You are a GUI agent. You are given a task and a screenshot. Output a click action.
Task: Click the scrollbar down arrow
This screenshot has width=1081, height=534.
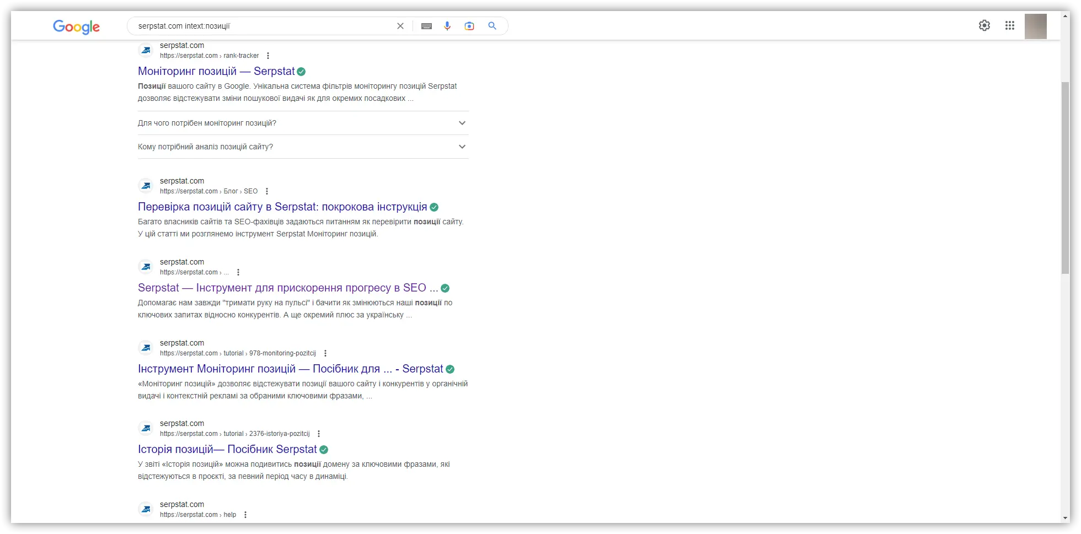[1066, 518]
